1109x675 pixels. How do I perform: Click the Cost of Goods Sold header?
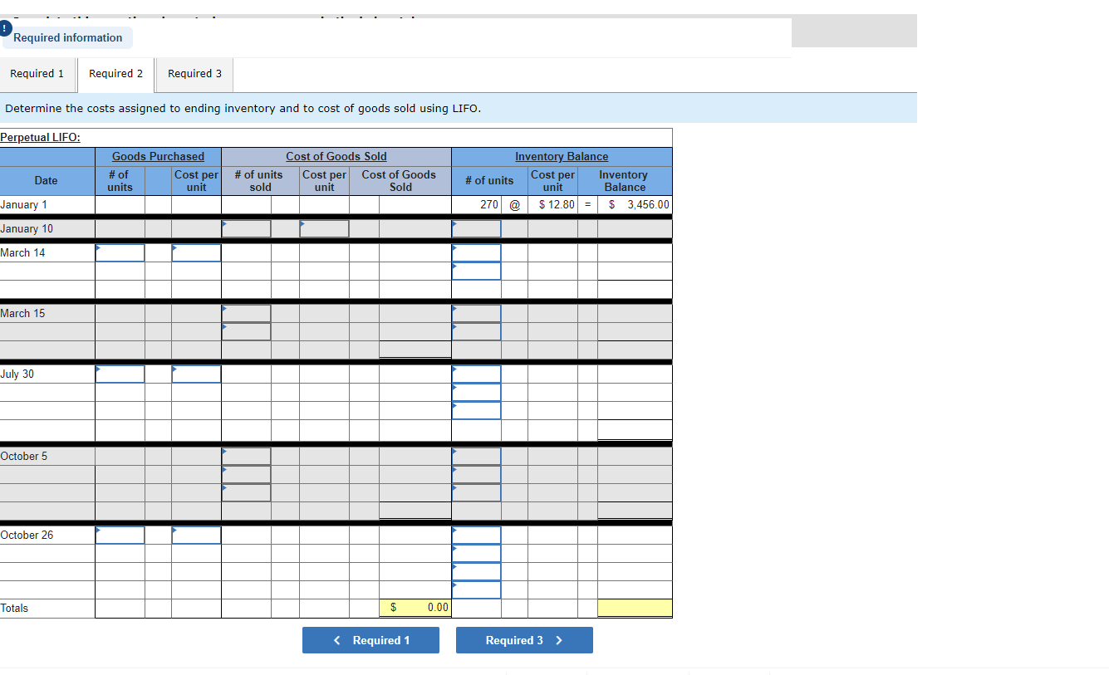[336, 156]
